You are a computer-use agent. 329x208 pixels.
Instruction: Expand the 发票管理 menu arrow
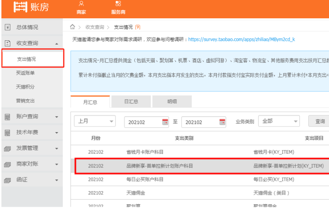(57, 149)
